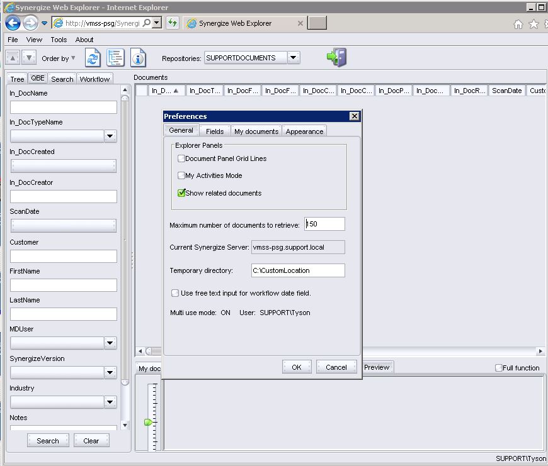Click the Customer input field
This screenshot has width=548, height=466.
click(x=63, y=256)
